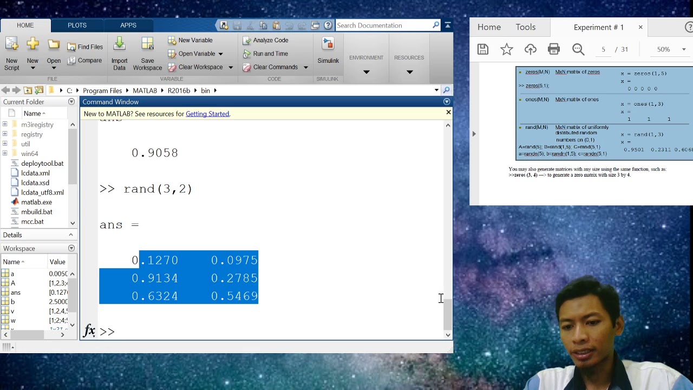Click the fx function browser icon
This screenshot has height=390, width=693.
pos(89,330)
